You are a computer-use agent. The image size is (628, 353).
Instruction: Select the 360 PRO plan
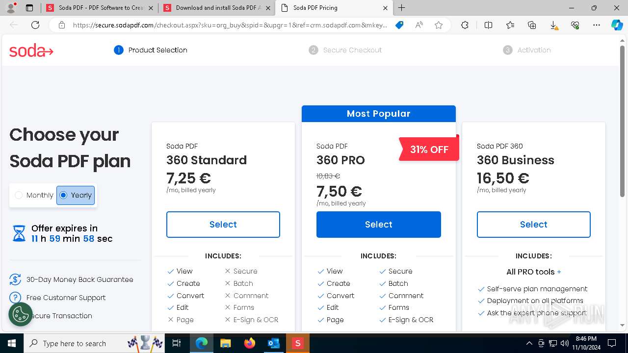coord(379,225)
